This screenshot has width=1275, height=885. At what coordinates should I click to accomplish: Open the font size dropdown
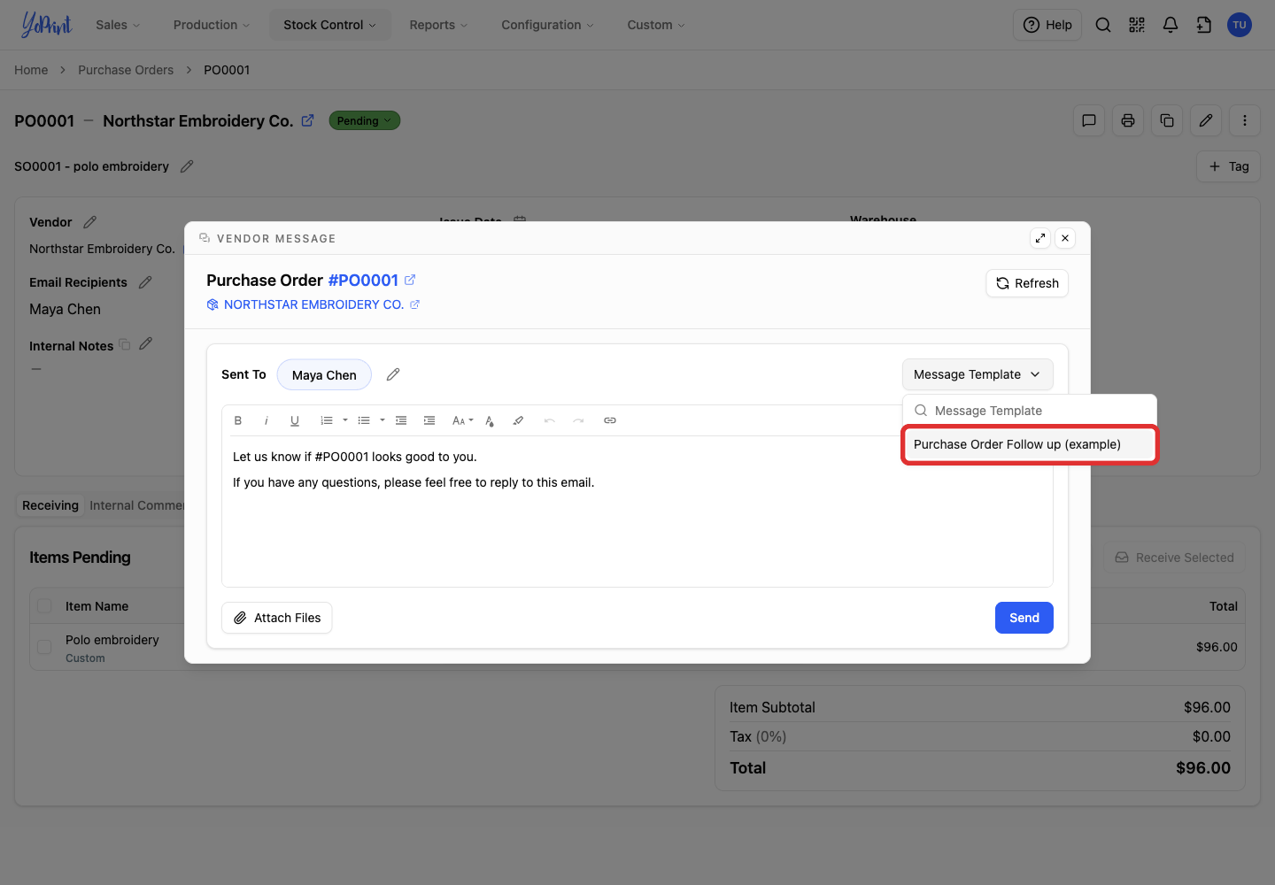[x=462, y=420]
